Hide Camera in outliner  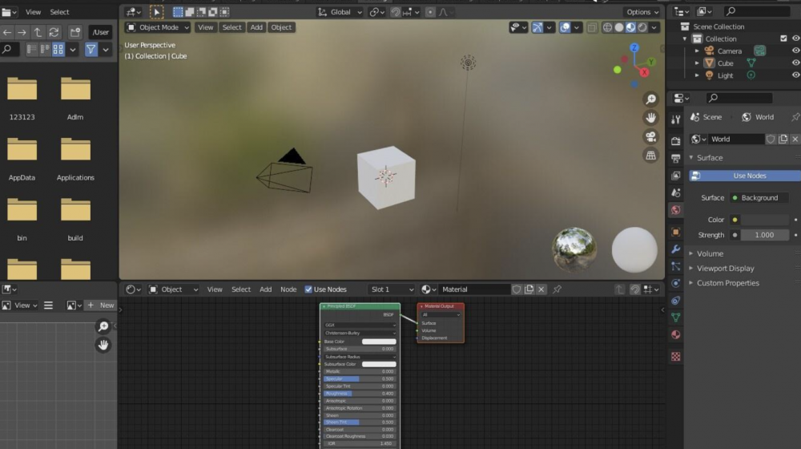click(x=795, y=51)
